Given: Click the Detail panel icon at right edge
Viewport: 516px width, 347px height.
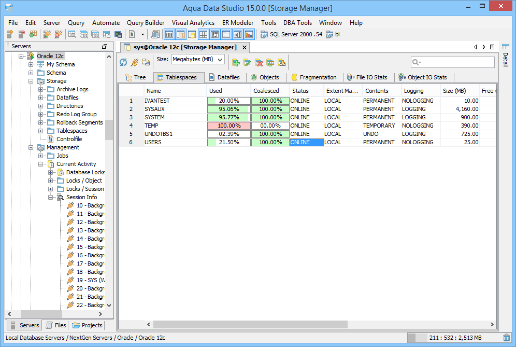Looking at the screenshot, I should point(506,47).
